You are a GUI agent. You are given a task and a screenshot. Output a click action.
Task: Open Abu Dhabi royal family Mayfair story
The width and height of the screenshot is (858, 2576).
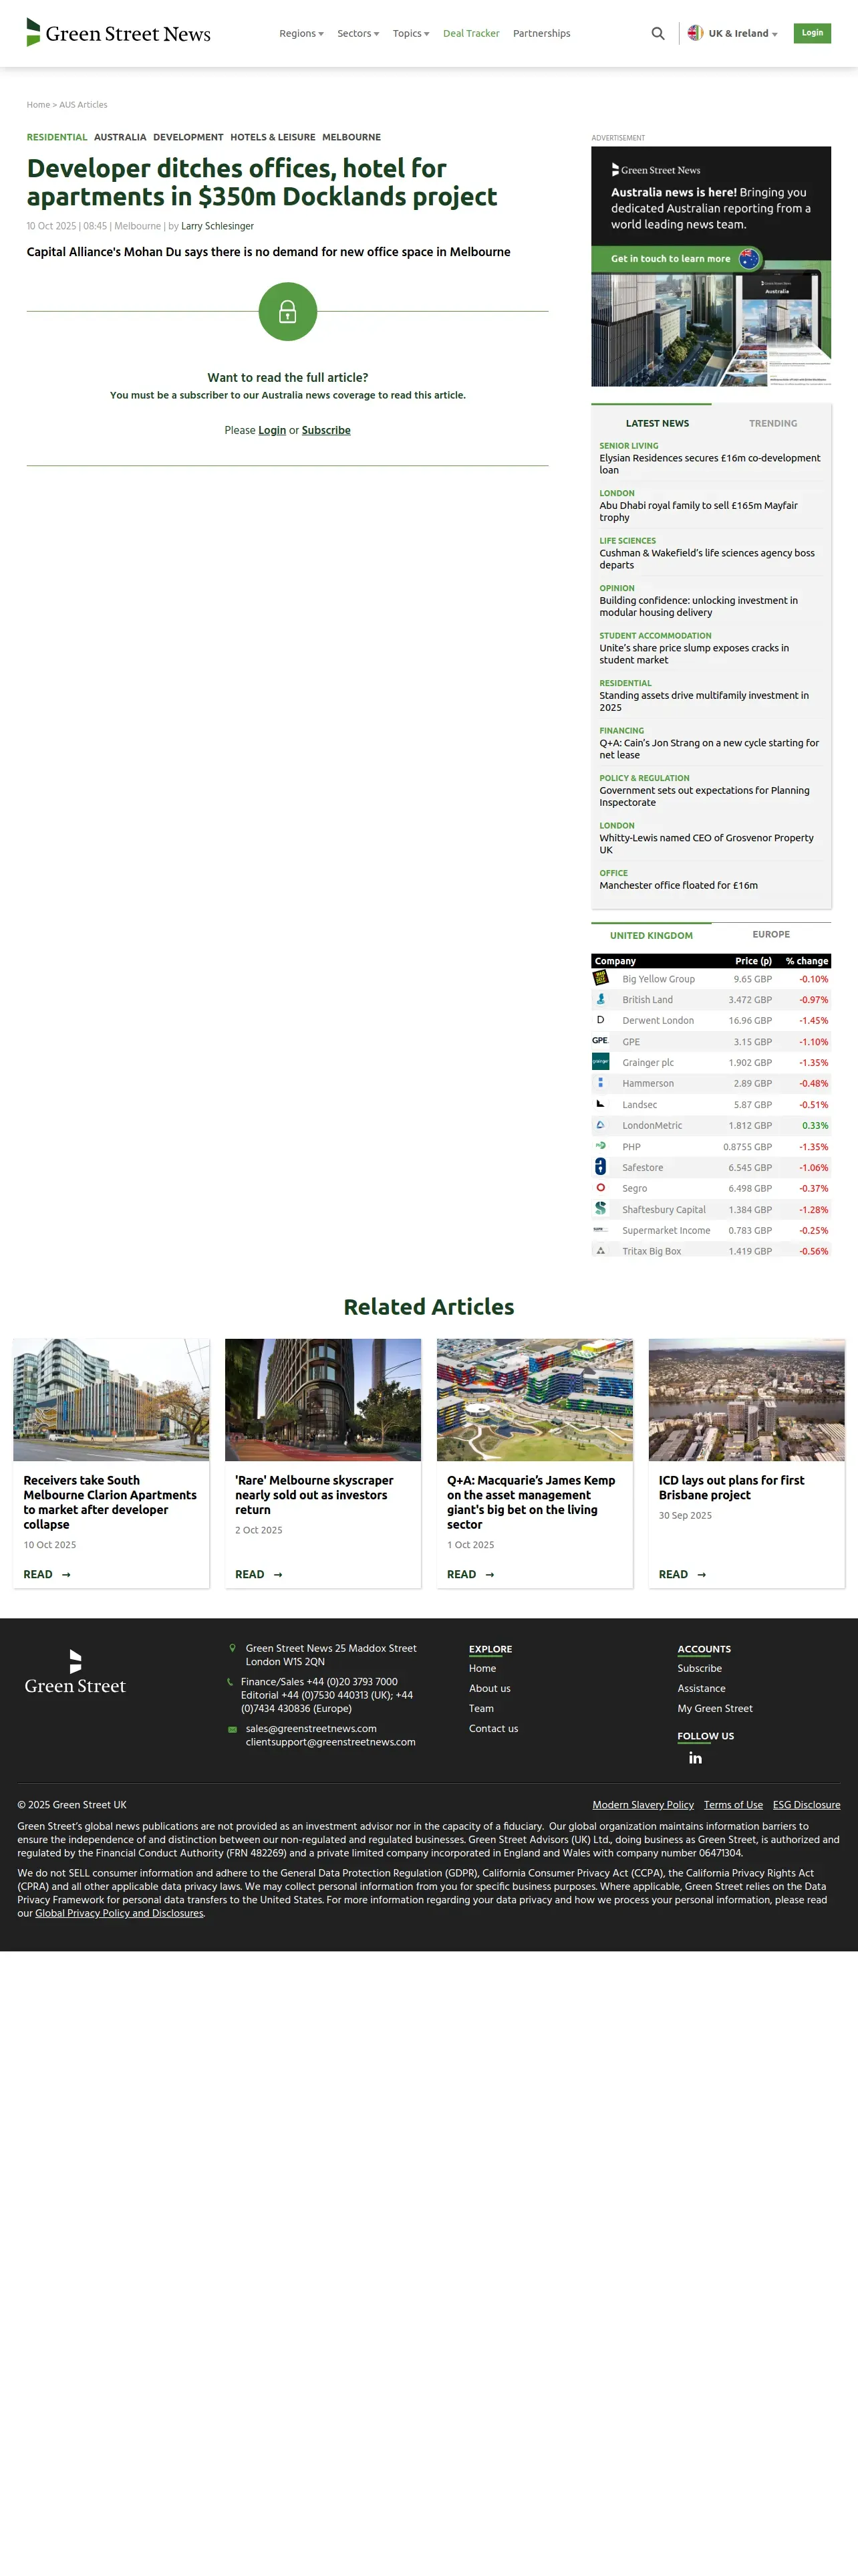coord(699,511)
